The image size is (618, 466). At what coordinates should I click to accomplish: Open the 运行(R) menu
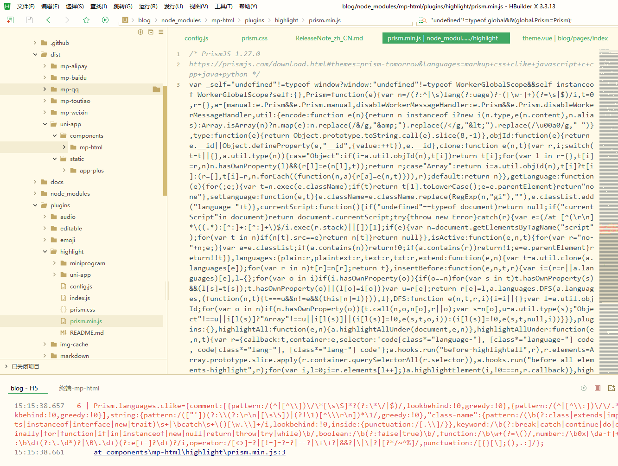click(x=147, y=6)
